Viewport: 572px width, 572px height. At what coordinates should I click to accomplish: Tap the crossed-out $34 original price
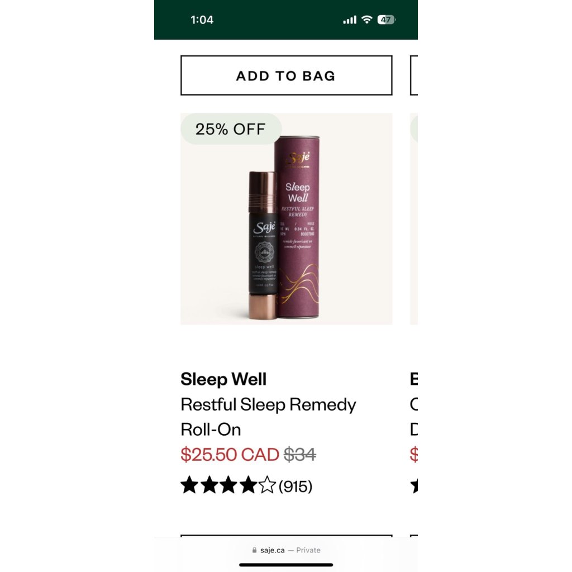(x=300, y=455)
